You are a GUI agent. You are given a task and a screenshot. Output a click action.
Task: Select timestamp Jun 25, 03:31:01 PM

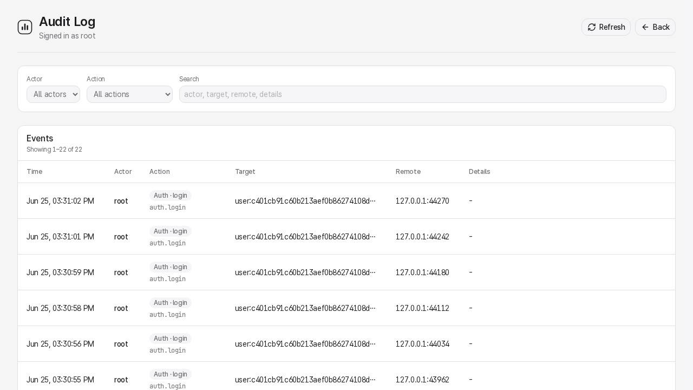[60, 237]
